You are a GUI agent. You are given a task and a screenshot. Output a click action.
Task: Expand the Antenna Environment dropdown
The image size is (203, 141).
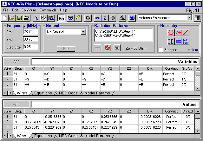click(189, 18)
